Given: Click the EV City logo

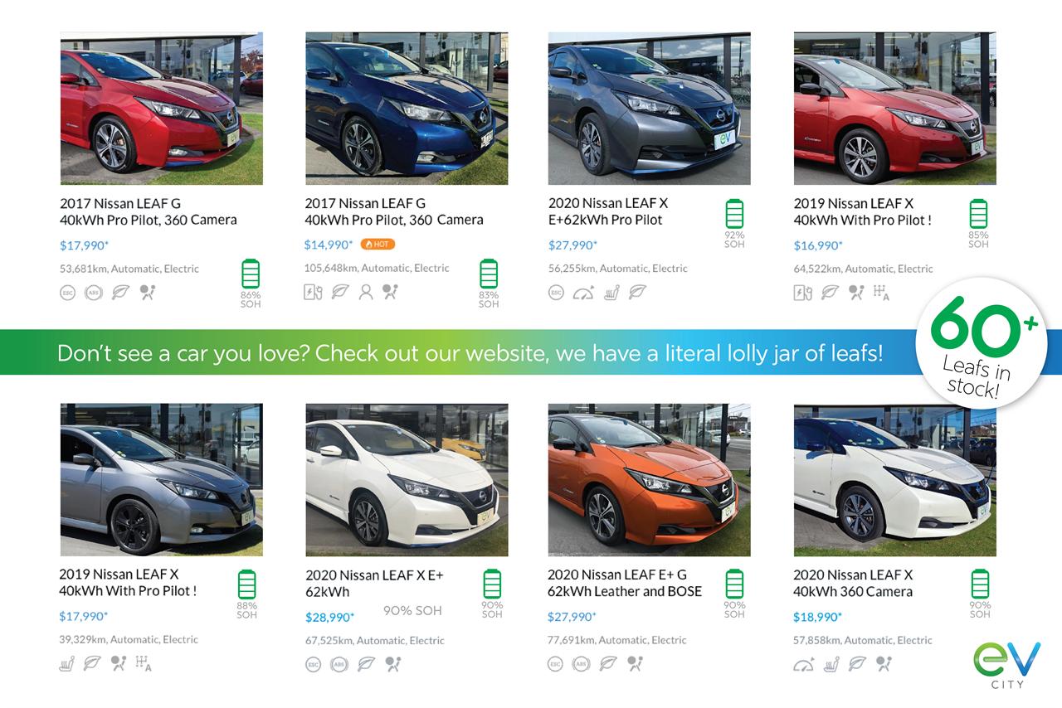Looking at the screenshot, I should point(1006,663).
